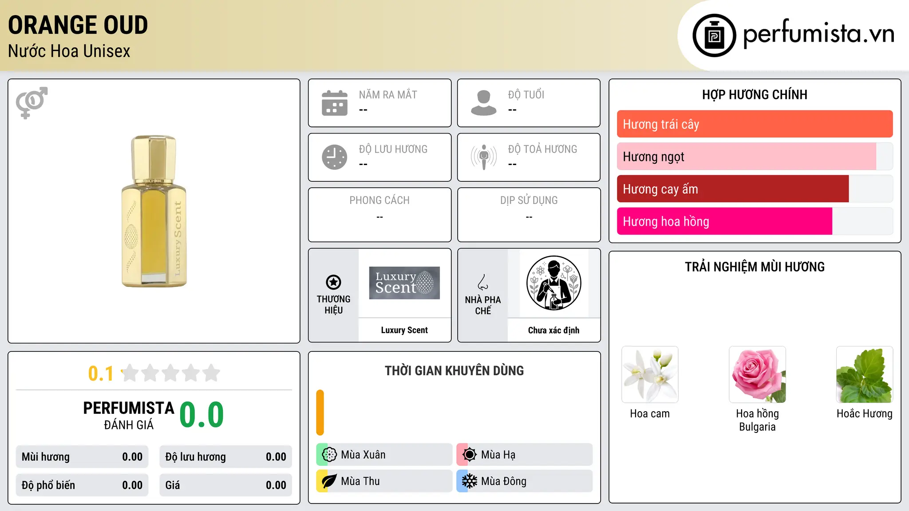Click the TRẢI NGHIỆM MÙI HƯƠNG heading
The height and width of the screenshot is (511, 909).
coord(755,267)
